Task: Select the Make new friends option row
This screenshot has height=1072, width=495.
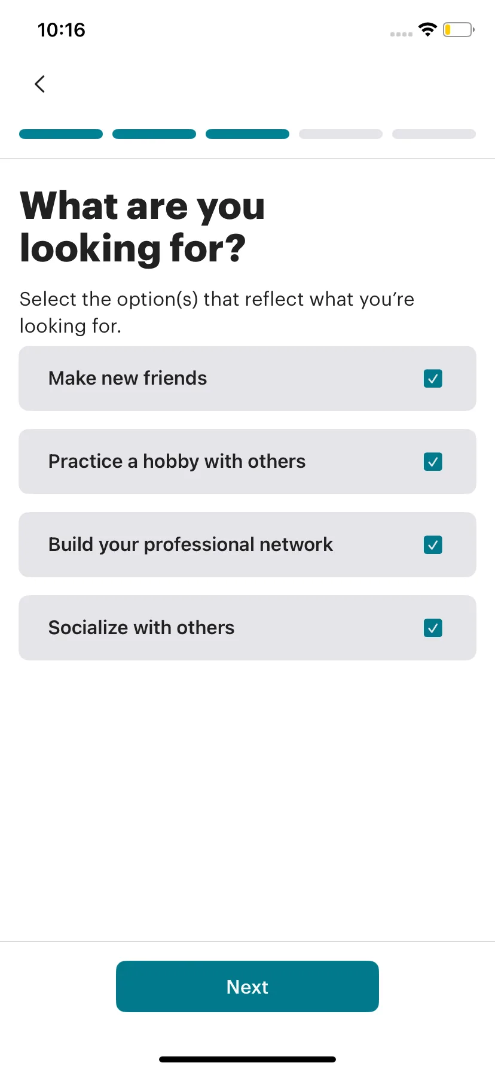Action: click(247, 378)
